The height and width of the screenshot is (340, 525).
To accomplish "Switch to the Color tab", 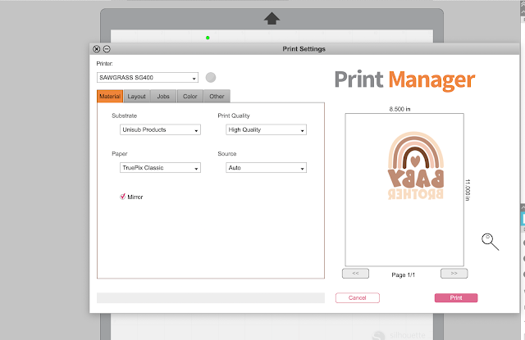I will (189, 97).
